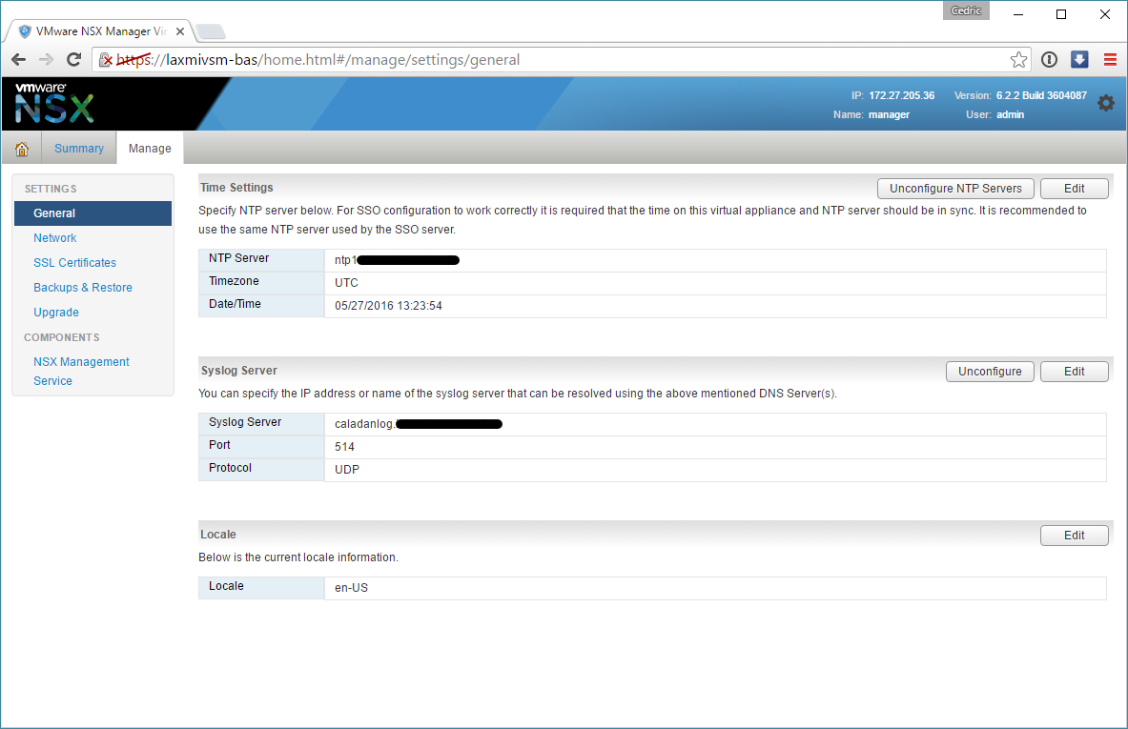Bookmark page using the star icon

pyautogui.click(x=1018, y=60)
